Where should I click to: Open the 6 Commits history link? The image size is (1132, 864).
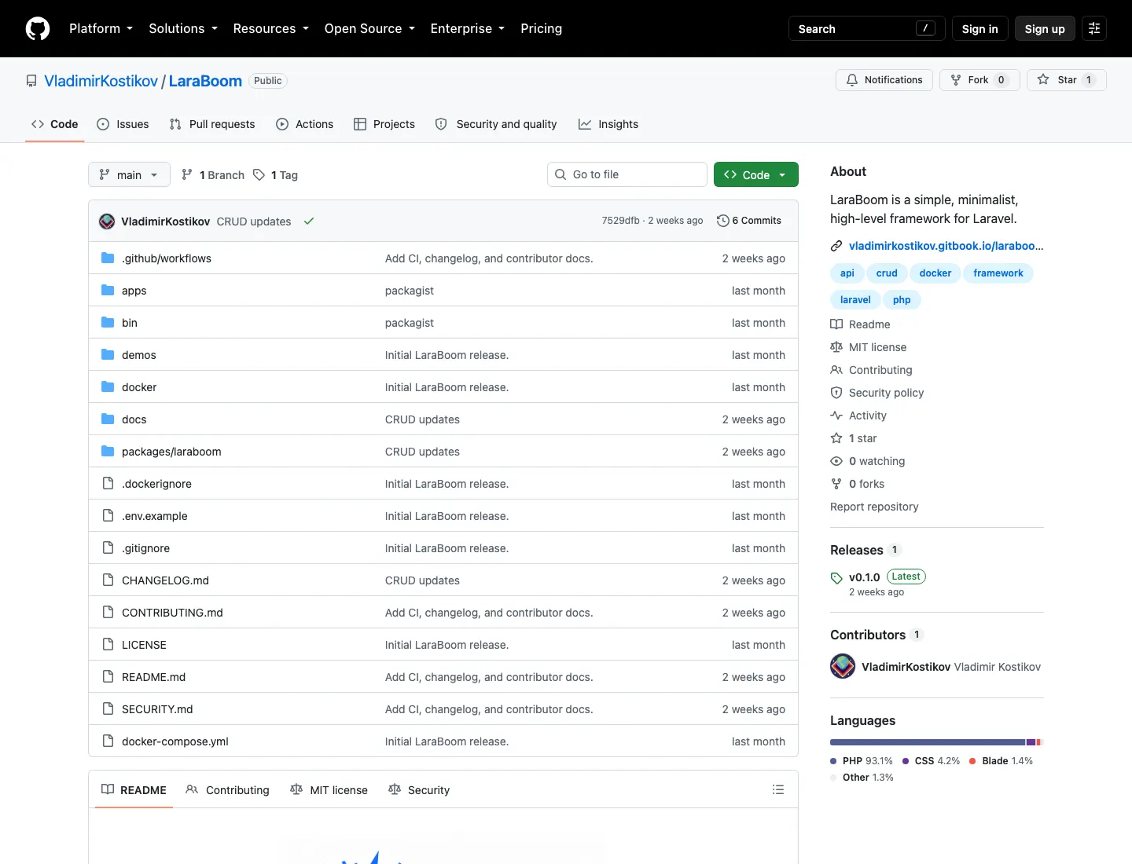[x=749, y=221]
